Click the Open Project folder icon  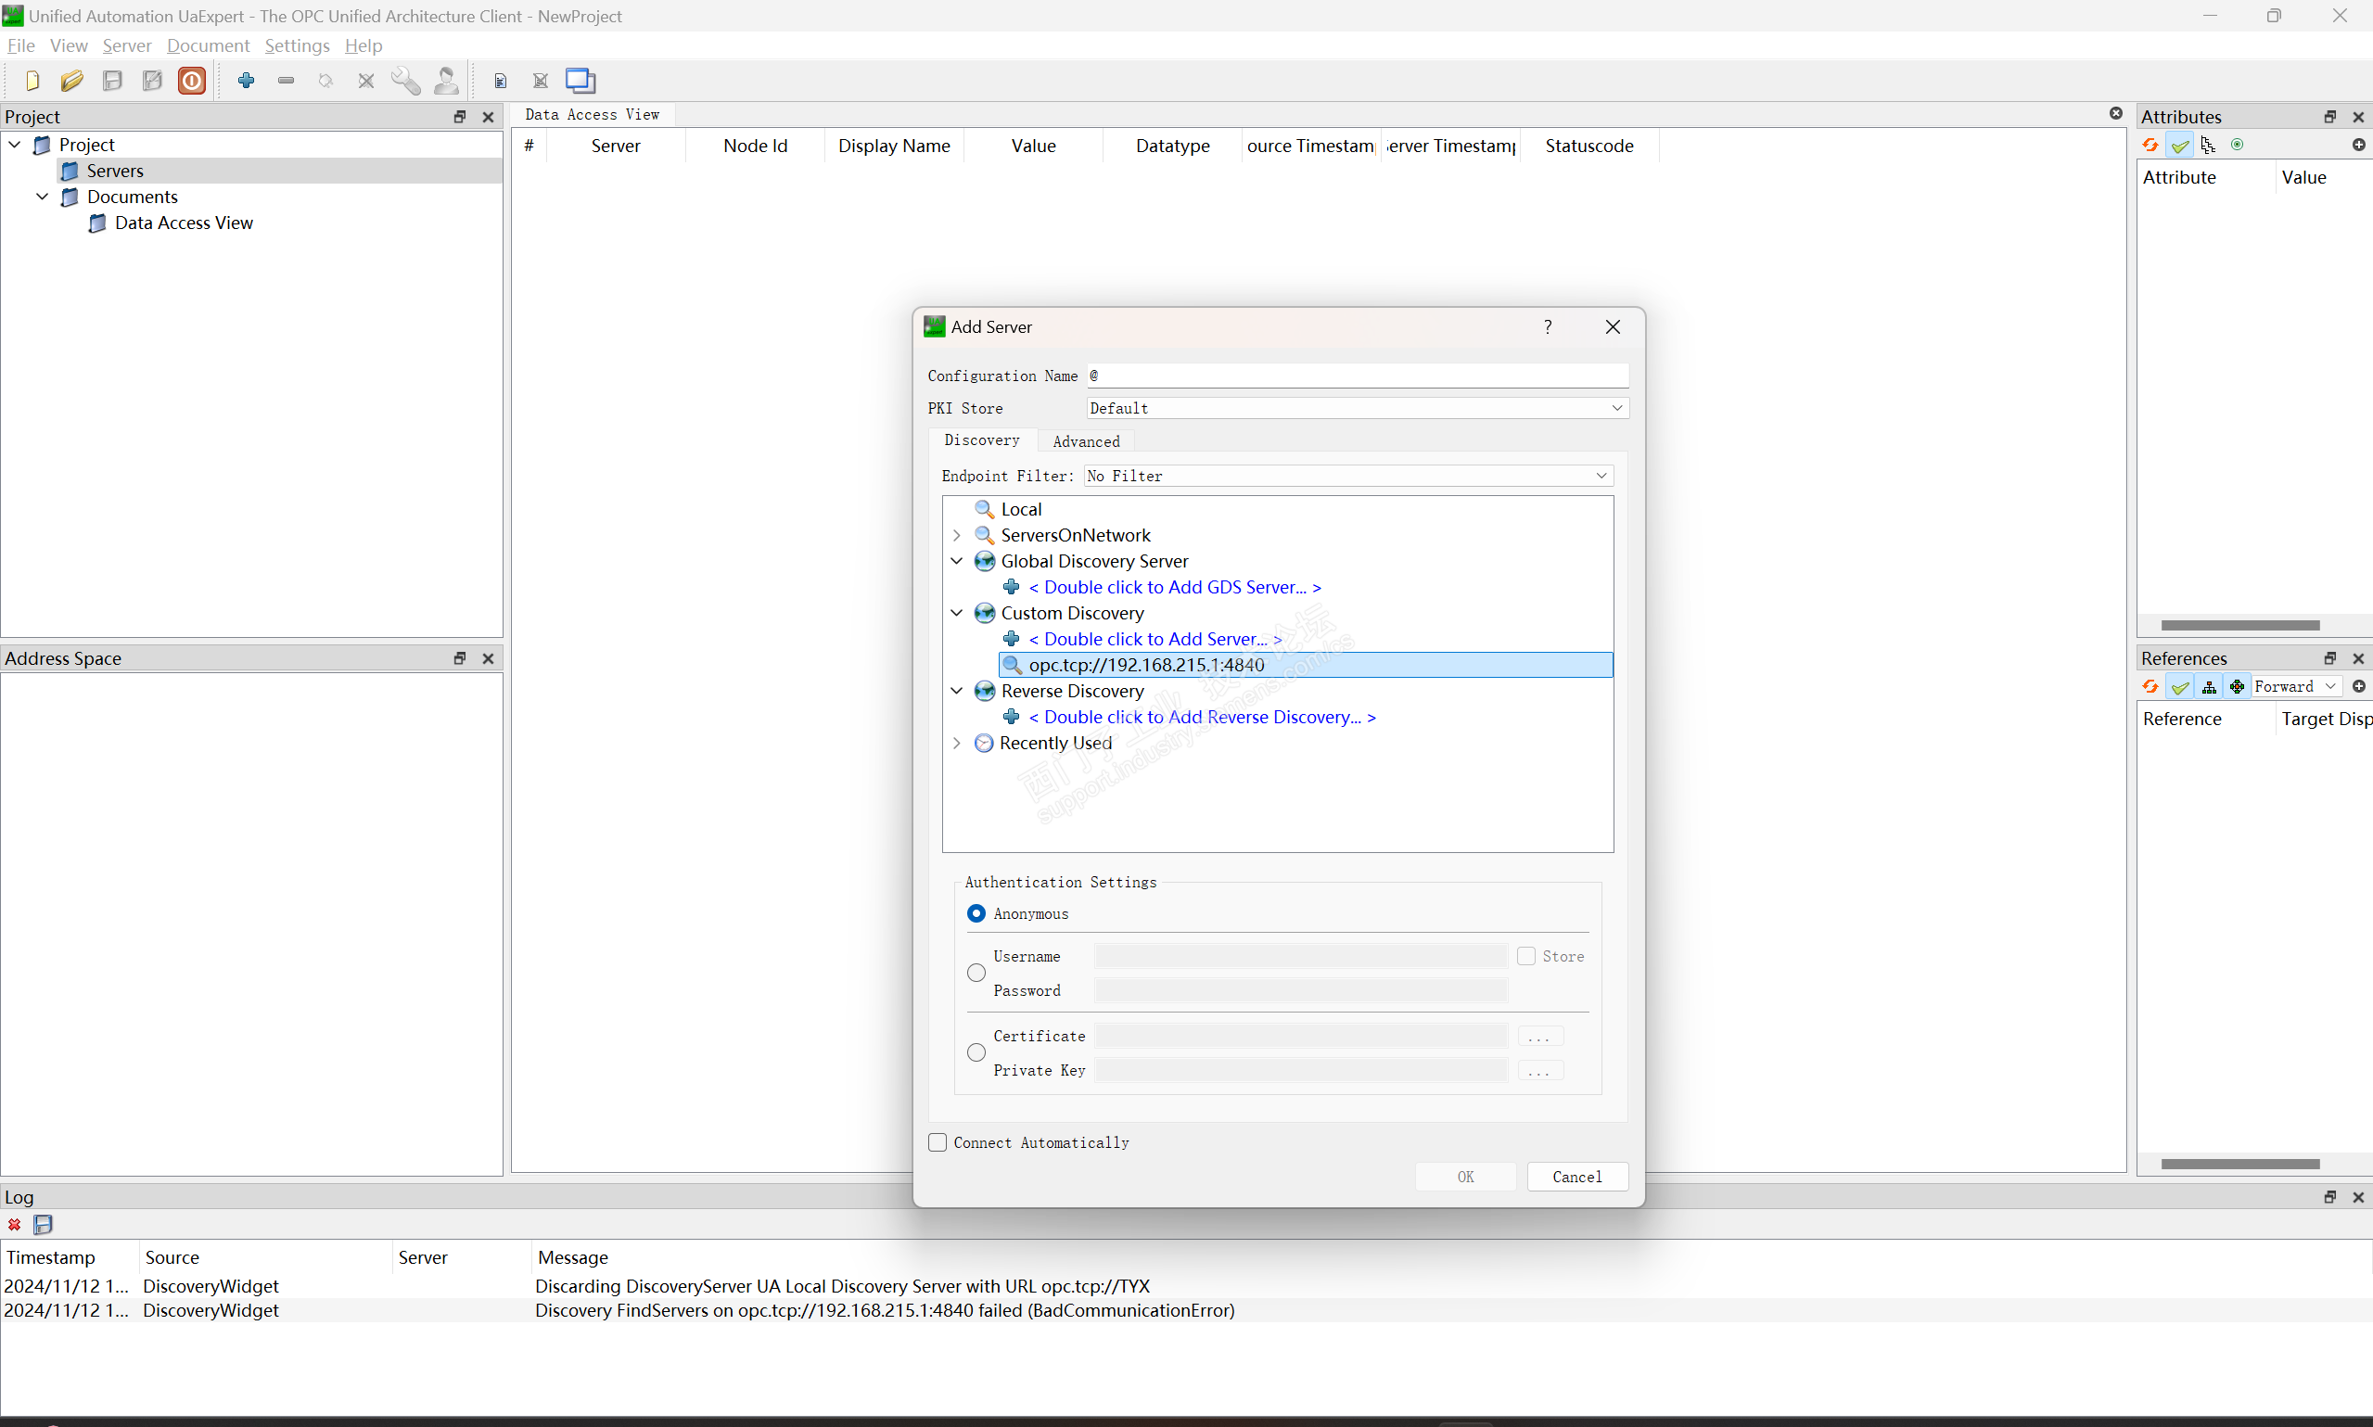coord(71,81)
